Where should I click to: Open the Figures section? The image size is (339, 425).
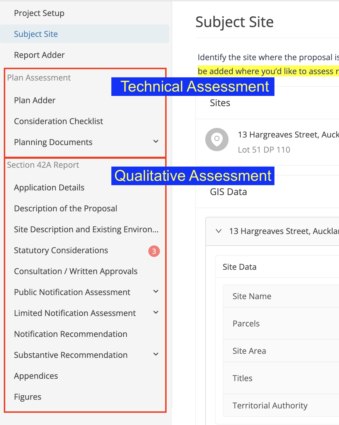pos(28,397)
